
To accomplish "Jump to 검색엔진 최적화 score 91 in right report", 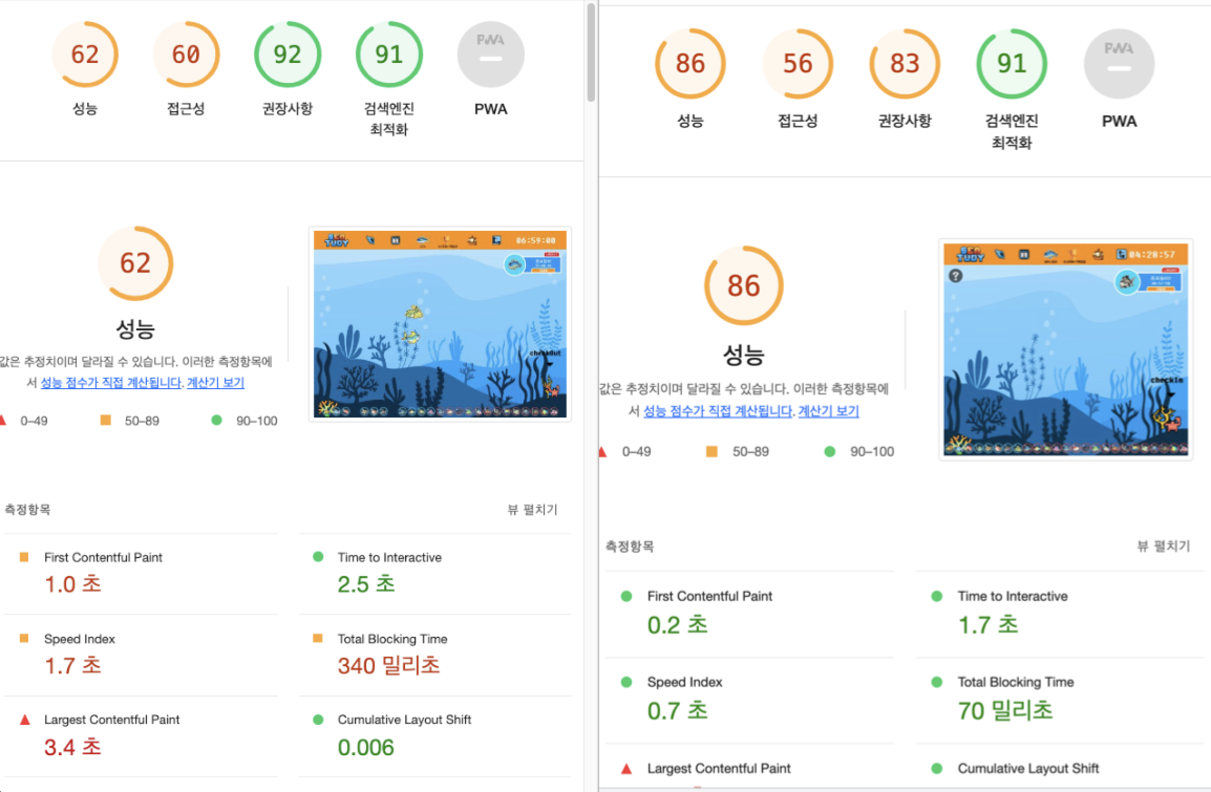I will point(1012,63).
